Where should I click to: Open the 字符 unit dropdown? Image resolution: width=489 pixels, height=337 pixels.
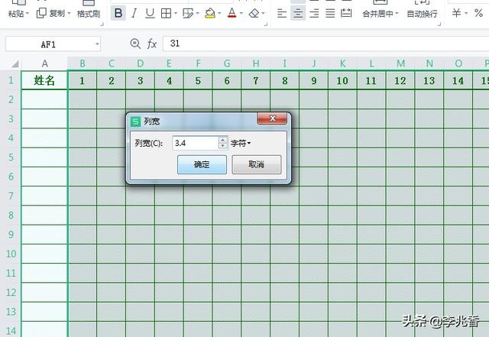pos(241,143)
